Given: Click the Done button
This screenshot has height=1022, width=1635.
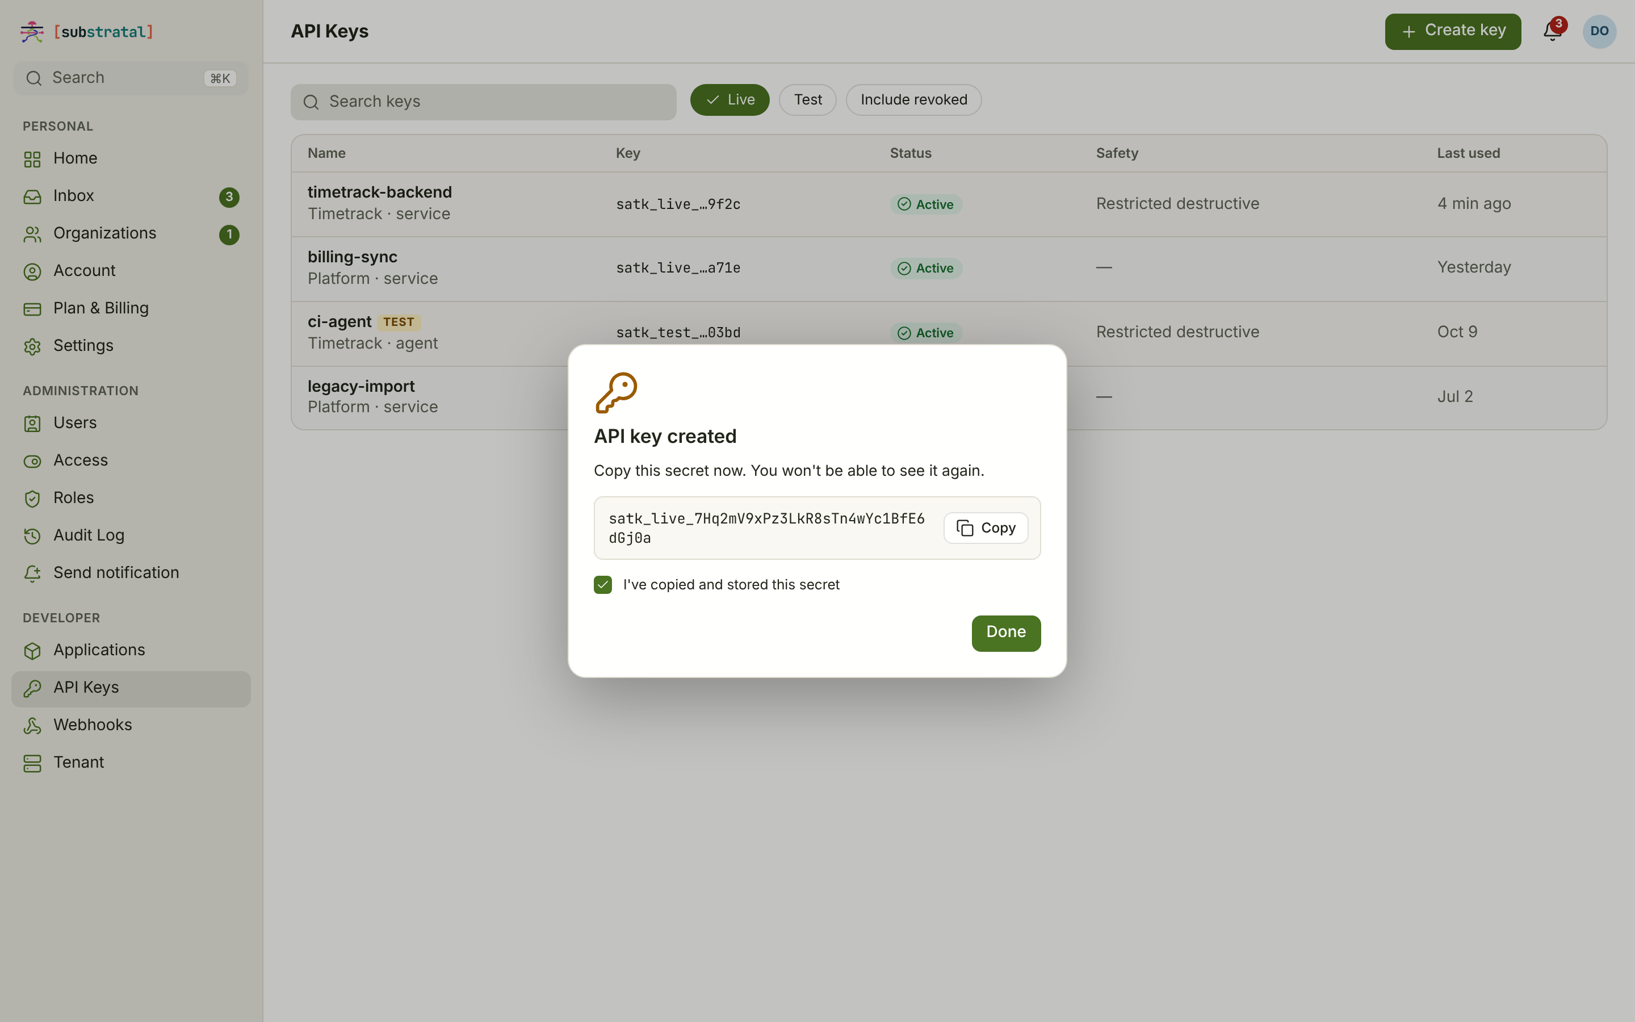Looking at the screenshot, I should [x=1006, y=633].
